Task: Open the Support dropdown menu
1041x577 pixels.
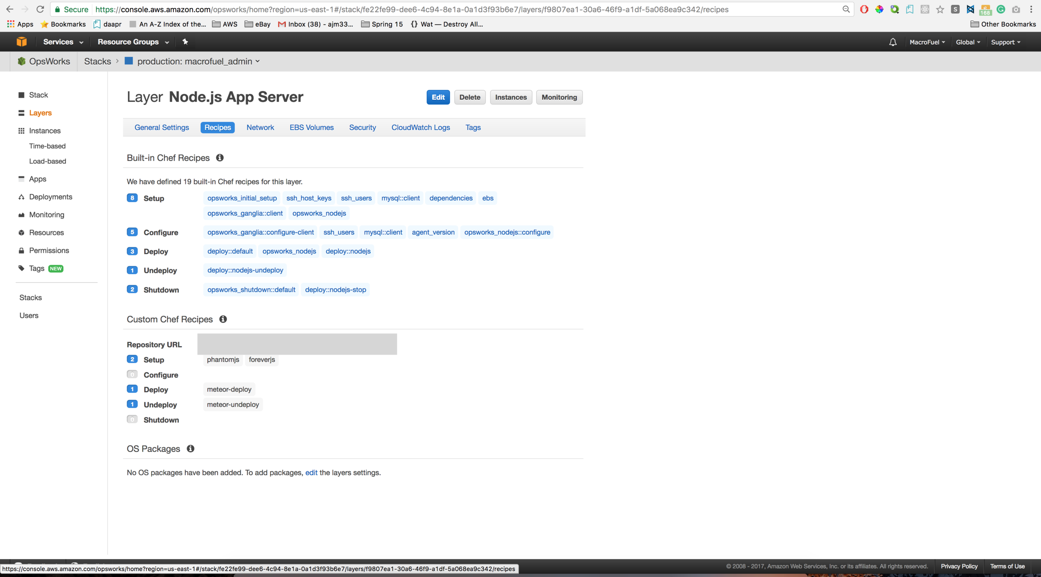Action: (x=1006, y=42)
